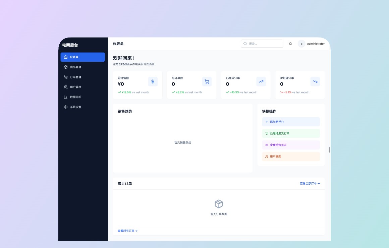The image size is (389, 248).
Task: Click the 快捷操作 panel heading
Action: 269,111
